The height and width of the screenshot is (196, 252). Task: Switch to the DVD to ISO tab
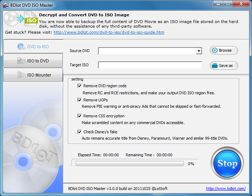click(x=33, y=46)
